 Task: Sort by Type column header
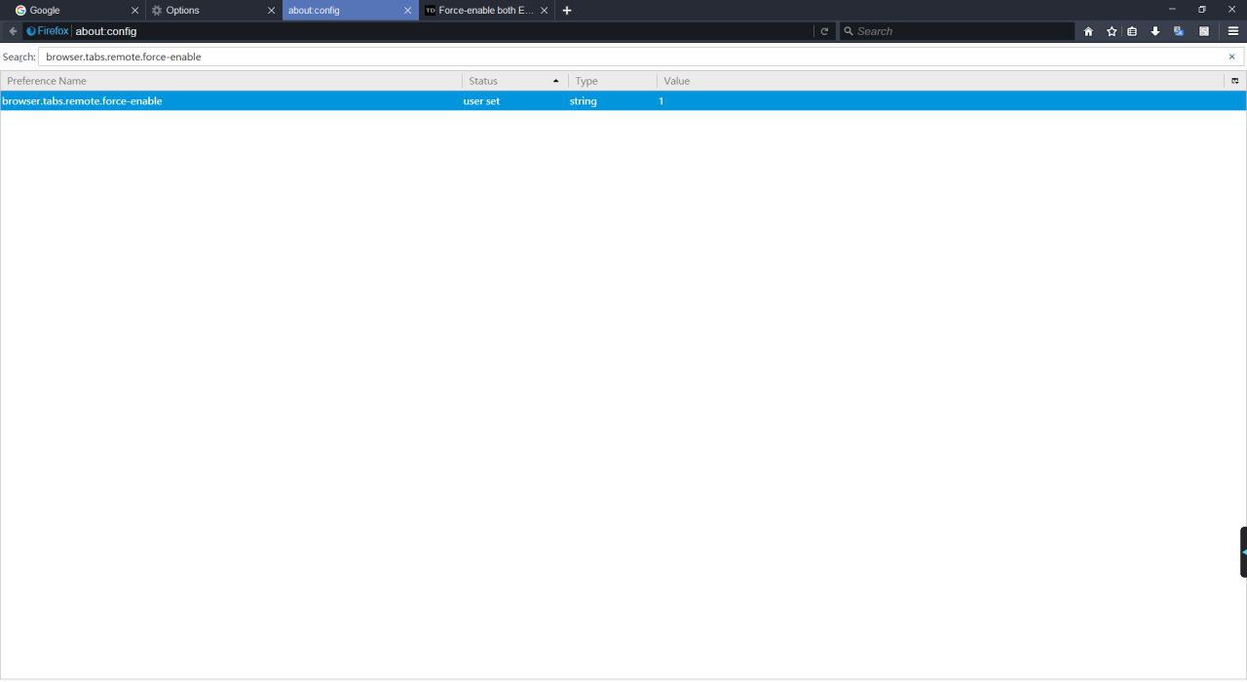pyautogui.click(x=613, y=81)
